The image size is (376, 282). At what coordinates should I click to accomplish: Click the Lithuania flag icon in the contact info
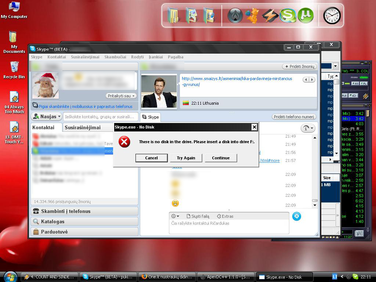(185, 103)
